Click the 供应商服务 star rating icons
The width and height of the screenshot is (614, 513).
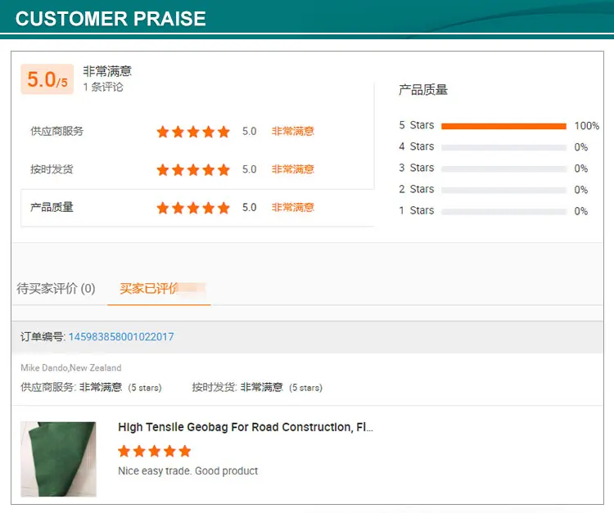(x=193, y=131)
